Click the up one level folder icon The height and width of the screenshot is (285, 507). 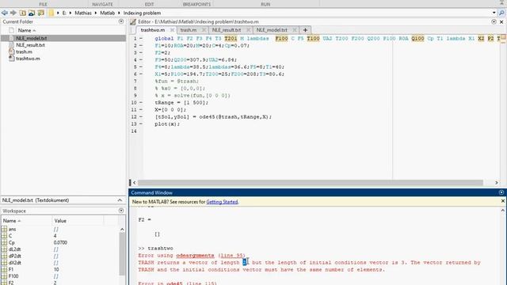[x=23, y=13]
